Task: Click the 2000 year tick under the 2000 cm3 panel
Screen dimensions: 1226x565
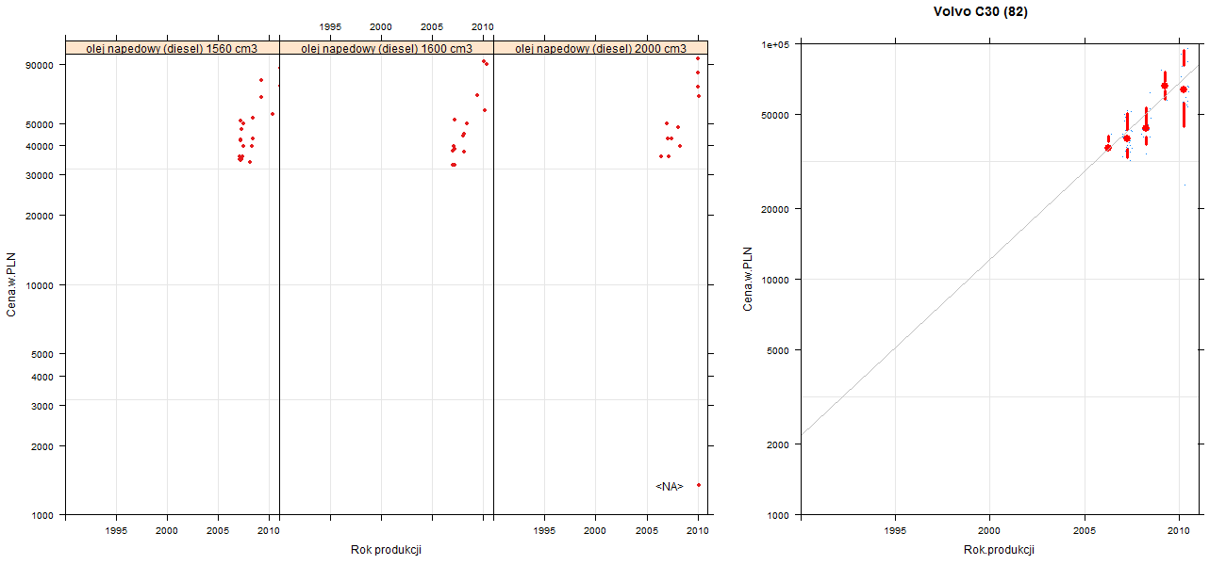Action: click(595, 531)
